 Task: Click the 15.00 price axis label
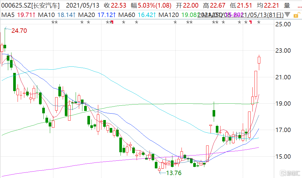[283, 156]
